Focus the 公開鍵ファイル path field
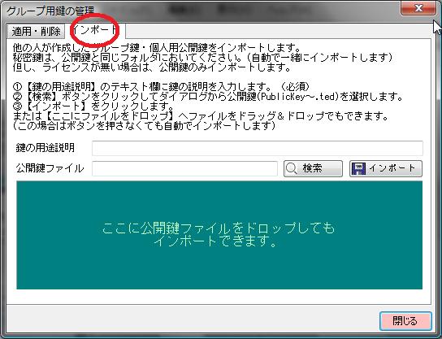The image size is (442, 339). click(x=184, y=168)
